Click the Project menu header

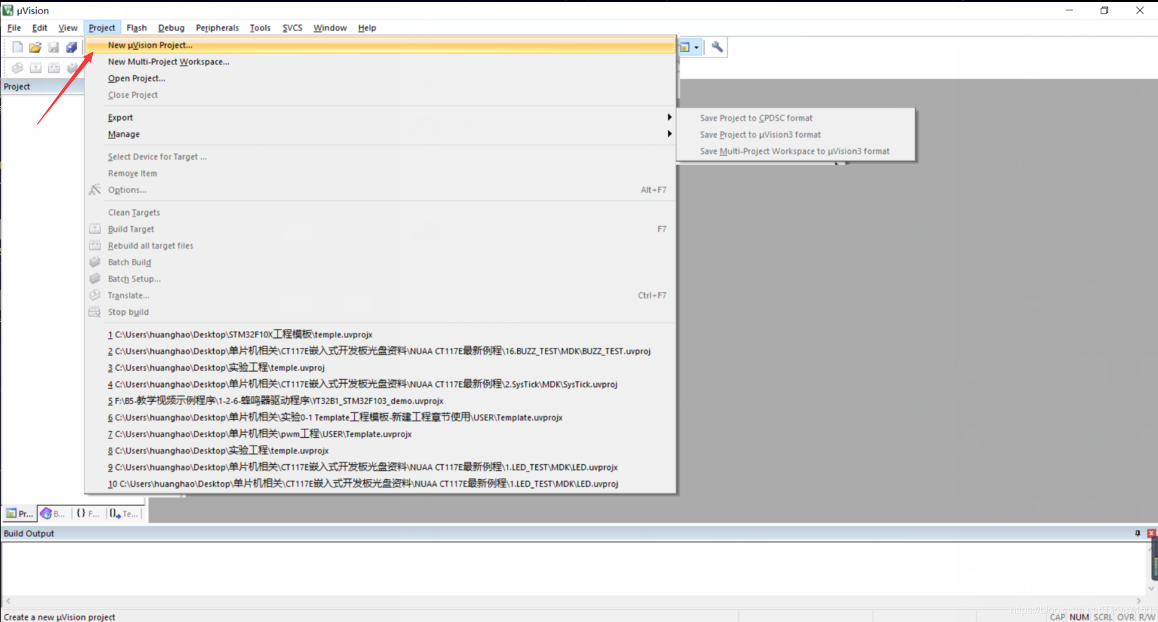(x=102, y=28)
